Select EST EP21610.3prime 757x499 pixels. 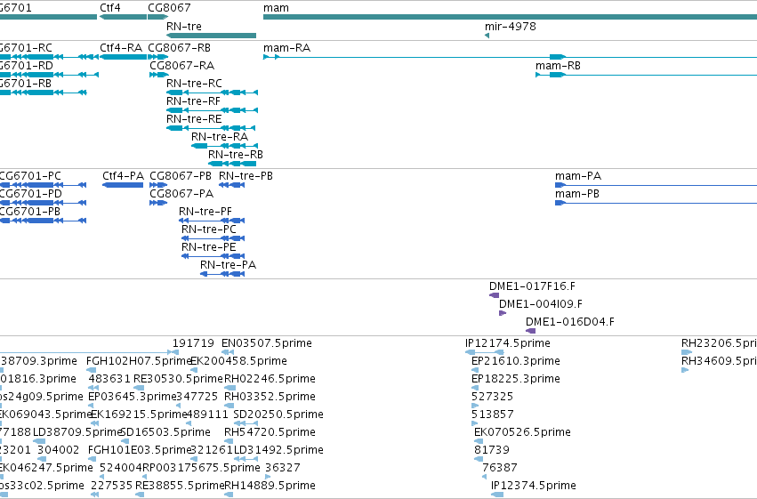(x=516, y=361)
